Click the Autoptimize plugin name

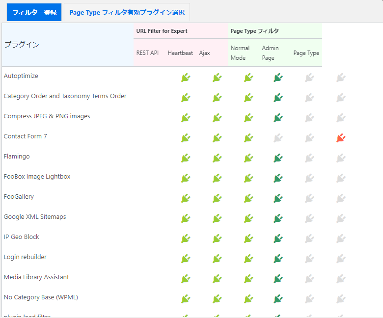tap(21, 76)
